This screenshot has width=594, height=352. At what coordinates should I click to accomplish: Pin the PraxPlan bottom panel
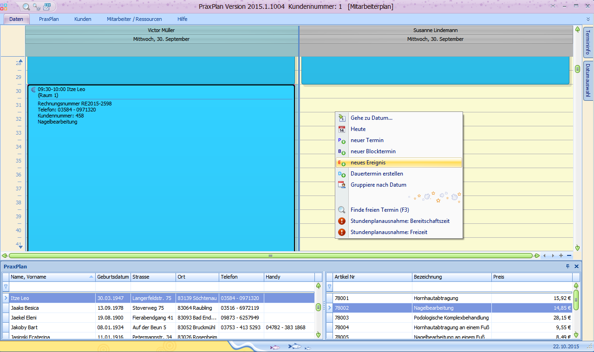coord(568,266)
